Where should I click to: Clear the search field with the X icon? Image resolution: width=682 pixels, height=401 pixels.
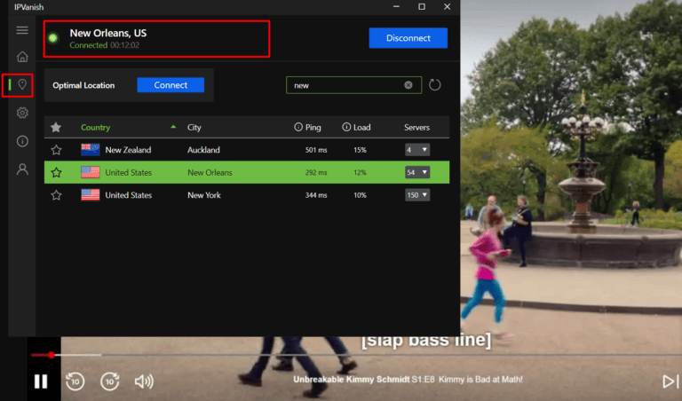408,85
